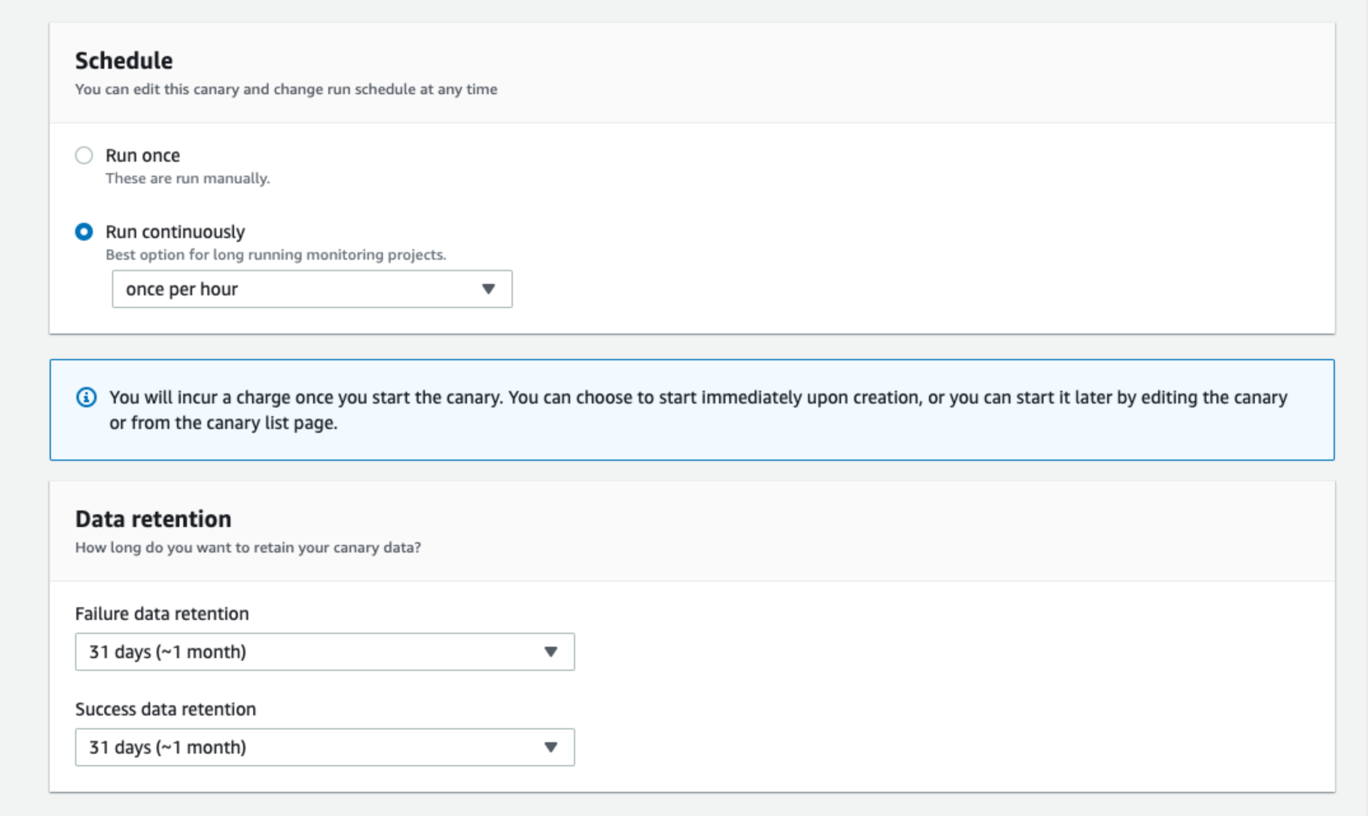Click the Failure data retention field label
The height and width of the screenshot is (816, 1368).
pos(162,614)
